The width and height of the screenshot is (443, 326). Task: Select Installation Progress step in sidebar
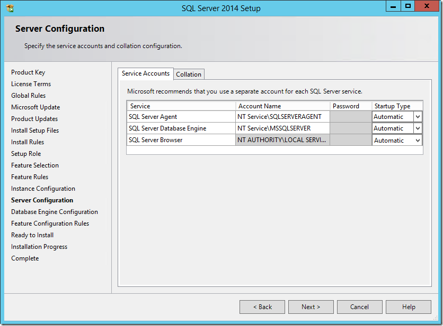pos(39,247)
